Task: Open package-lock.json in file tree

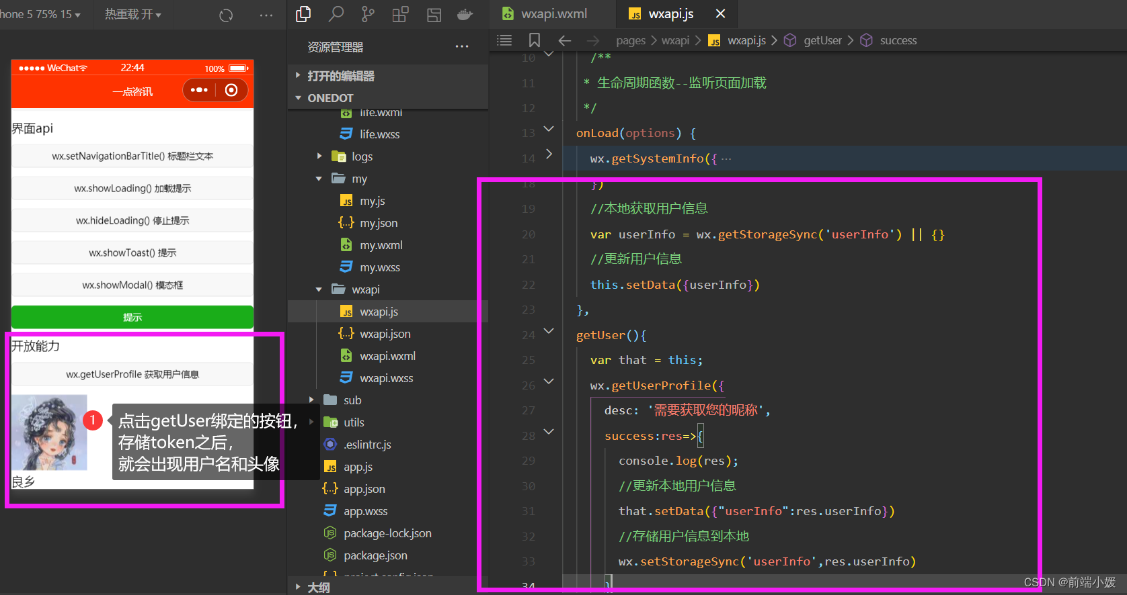Action: coord(387,533)
